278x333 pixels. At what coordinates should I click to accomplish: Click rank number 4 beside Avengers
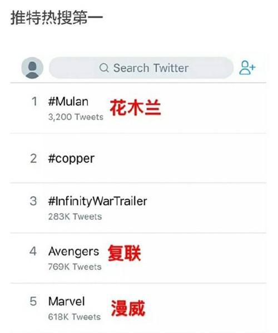pyautogui.click(x=33, y=251)
